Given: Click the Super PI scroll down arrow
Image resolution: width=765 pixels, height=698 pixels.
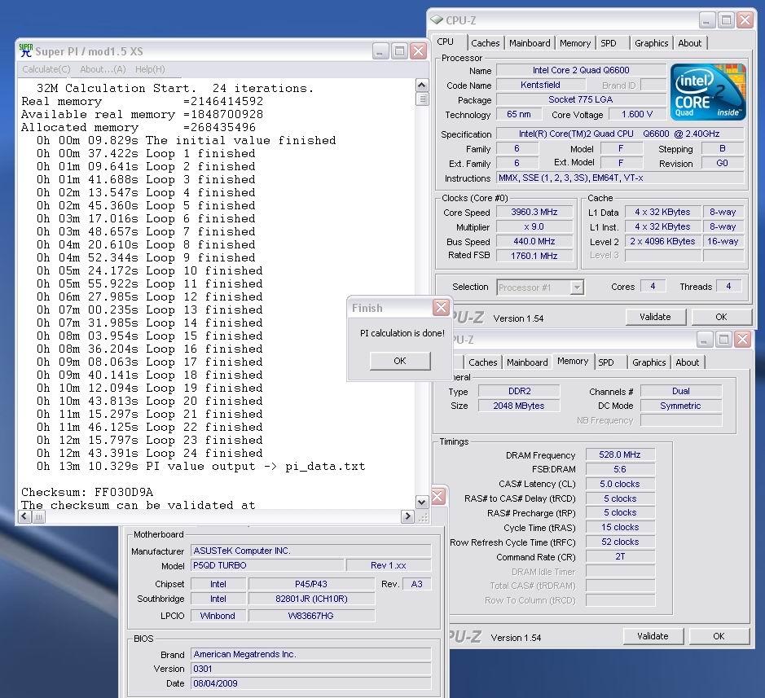Looking at the screenshot, I should pos(421,502).
